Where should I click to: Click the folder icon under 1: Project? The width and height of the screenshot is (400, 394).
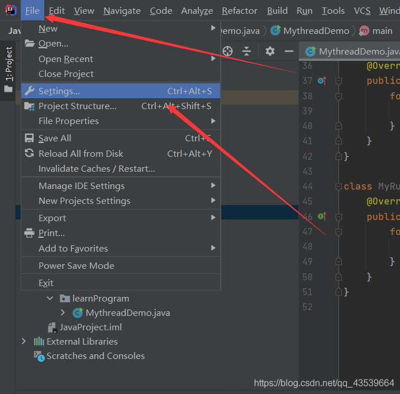click(8, 89)
